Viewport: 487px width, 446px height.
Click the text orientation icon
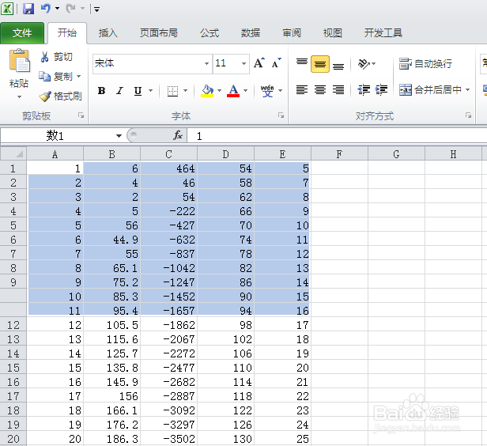pos(364,64)
